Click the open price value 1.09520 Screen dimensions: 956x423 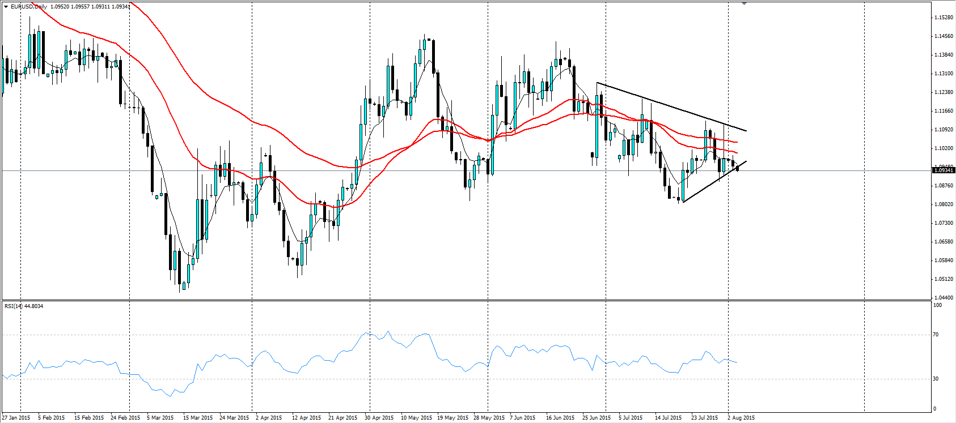pyautogui.click(x=60, y=7)
